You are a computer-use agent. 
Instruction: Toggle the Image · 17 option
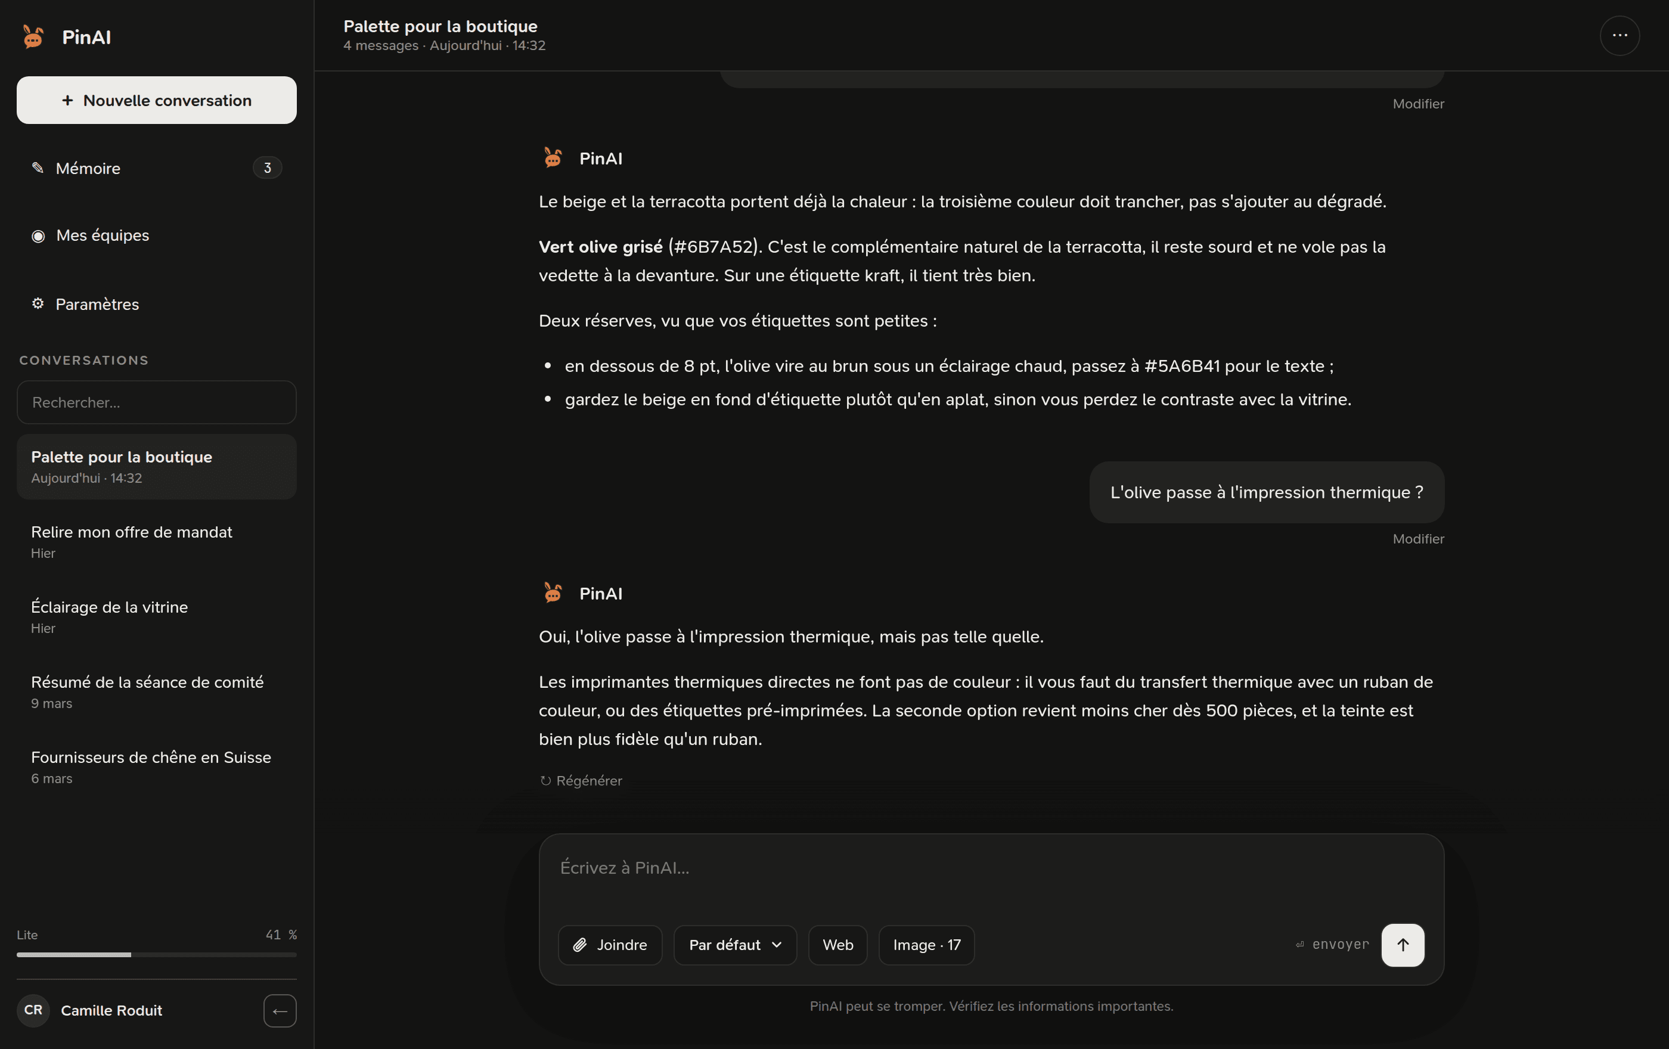(926, 944)
